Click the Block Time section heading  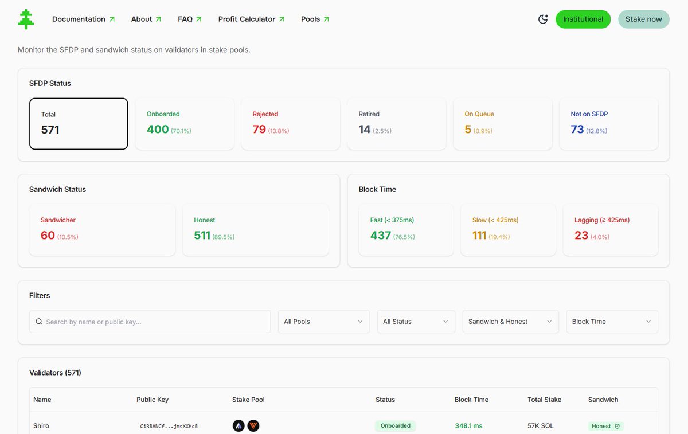point(377,189)
